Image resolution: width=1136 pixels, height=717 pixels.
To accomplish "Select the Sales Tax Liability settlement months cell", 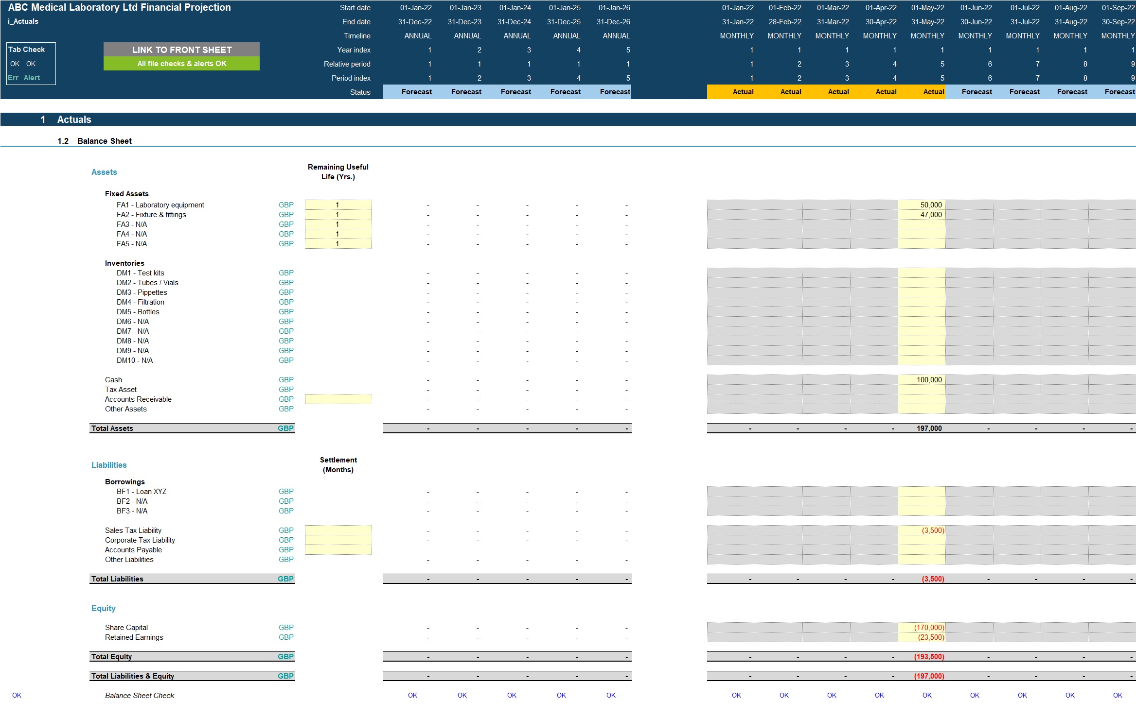I will [338, 530].
